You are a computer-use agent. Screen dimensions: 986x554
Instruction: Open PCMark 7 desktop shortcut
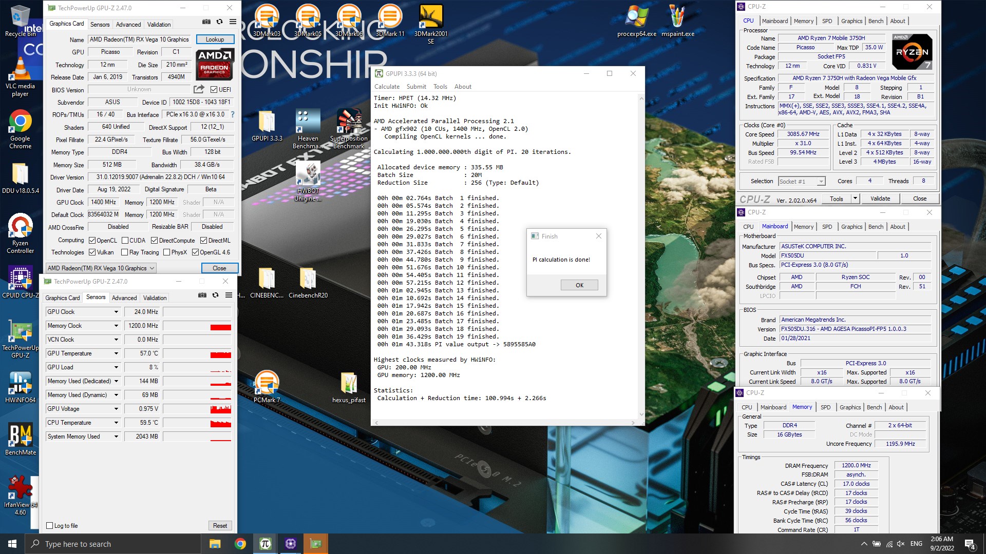point(267,387)
